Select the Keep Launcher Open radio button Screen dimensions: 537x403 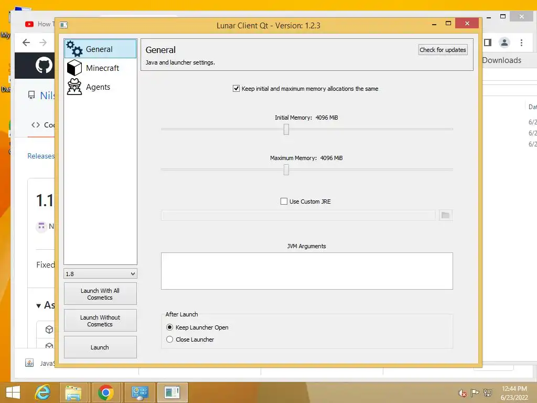tap(169, 327)
